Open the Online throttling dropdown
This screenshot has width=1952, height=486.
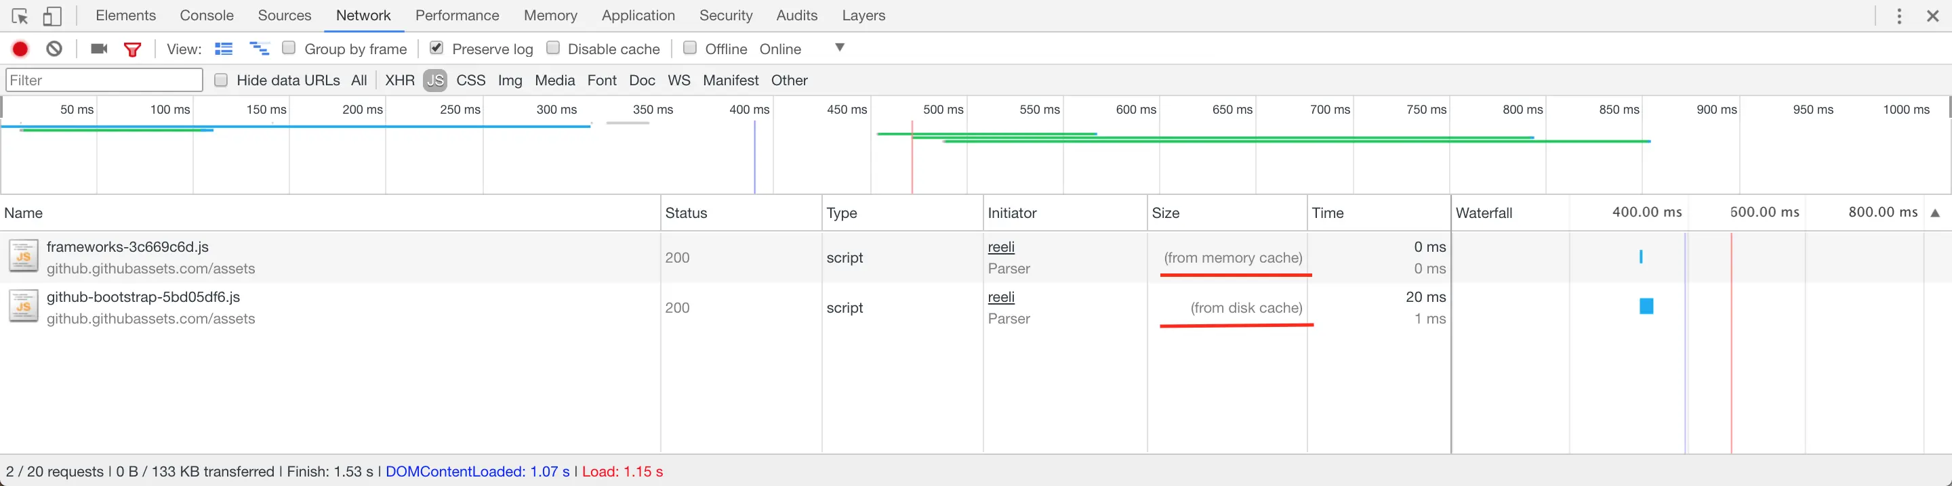click(x=840, y=47)
